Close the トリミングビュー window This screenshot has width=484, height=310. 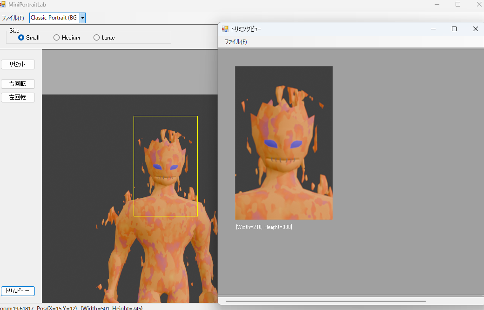click(x=475, y=29)
